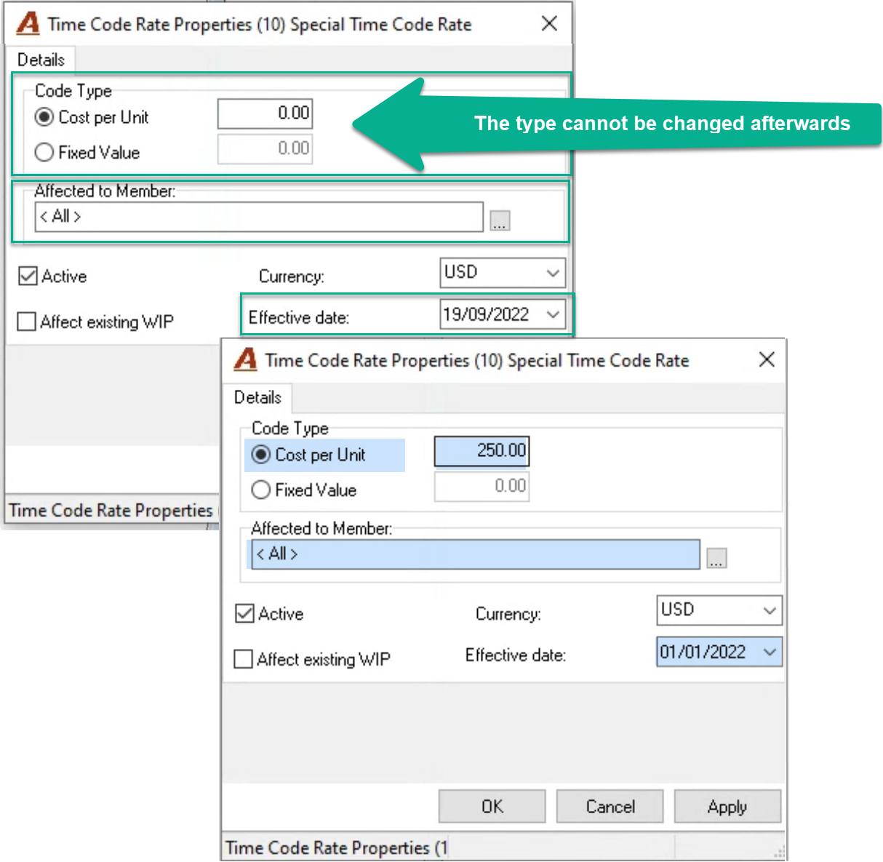Focus back window's enabled Cost per Unit 0.00 field
The width and height of the screenshot is (883, 862).
[265, 113]
